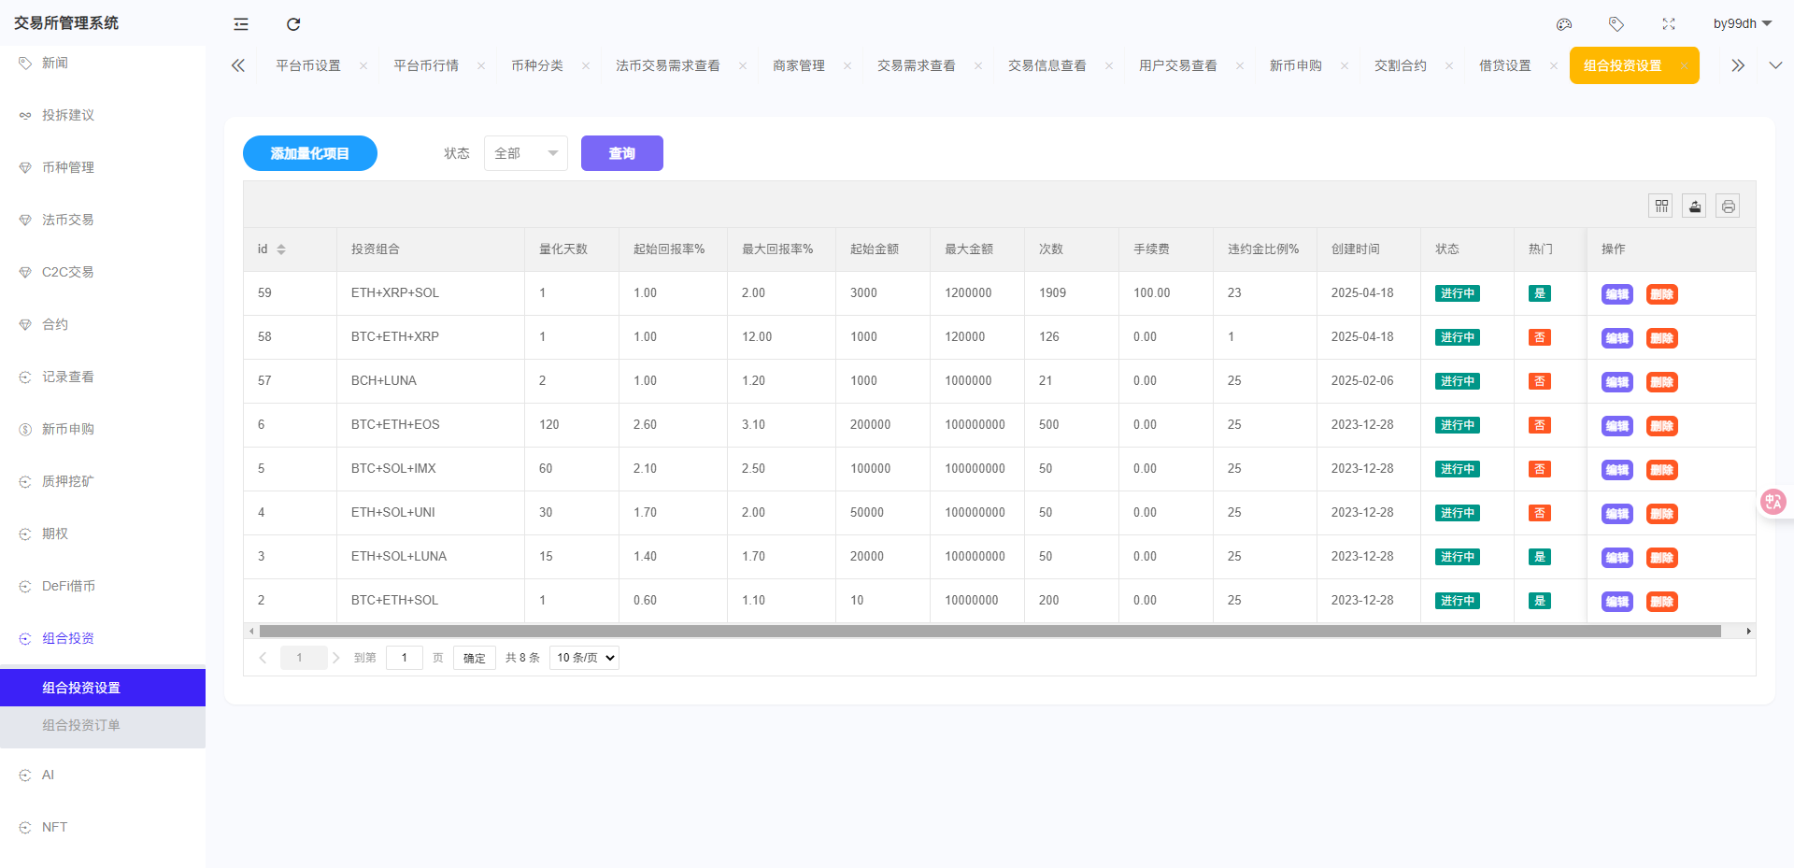Open the theme palette icon
1794x868 pixels.
coord(1564,24)
